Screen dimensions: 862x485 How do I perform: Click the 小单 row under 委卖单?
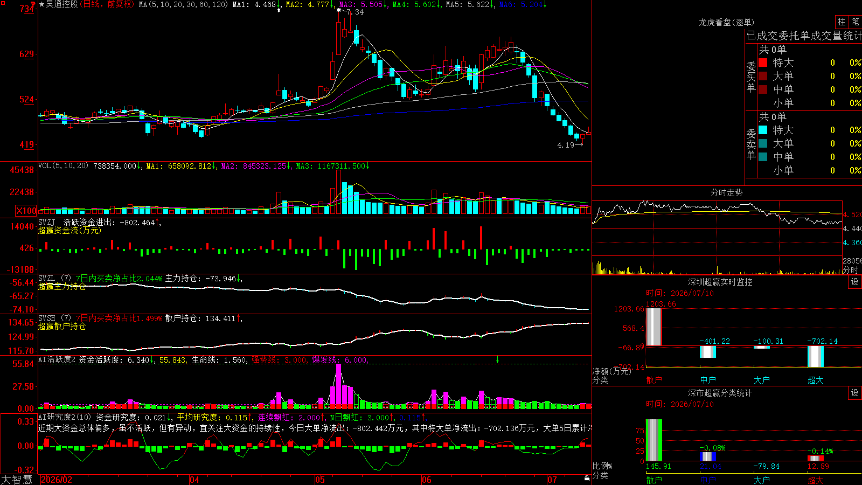[810, 170]
